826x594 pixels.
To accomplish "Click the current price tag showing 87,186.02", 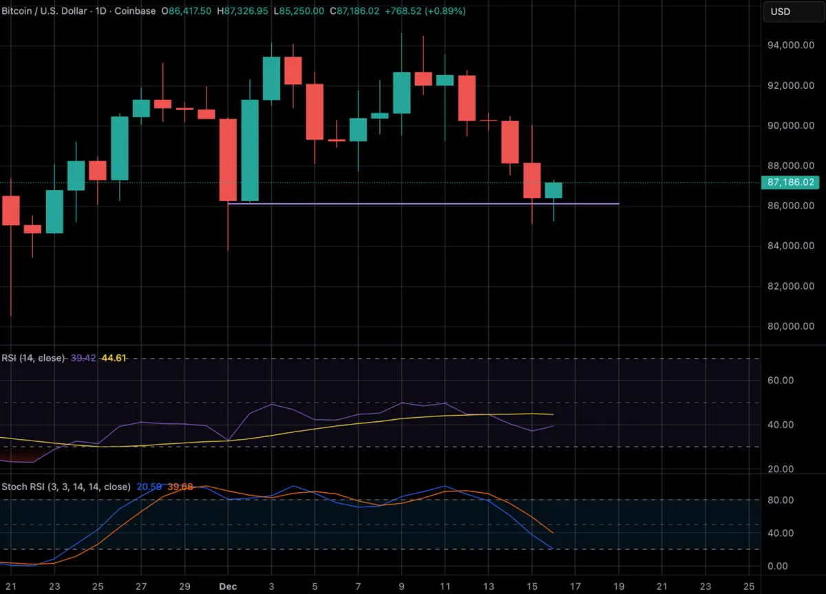I will pyautogui.click(x=790, y=182).
